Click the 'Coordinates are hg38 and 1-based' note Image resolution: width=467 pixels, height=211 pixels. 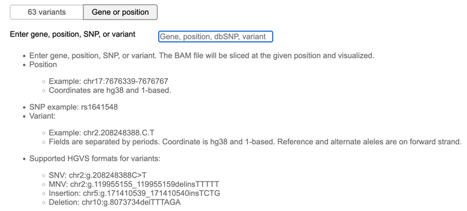110,91
